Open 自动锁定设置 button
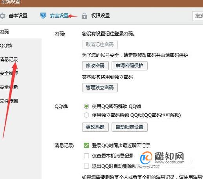 (130, 127)
